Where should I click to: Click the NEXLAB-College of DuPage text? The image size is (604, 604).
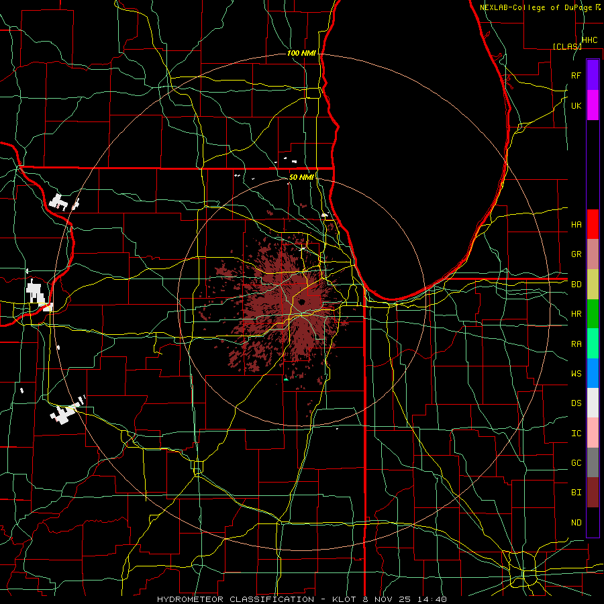tap(537, 7)
